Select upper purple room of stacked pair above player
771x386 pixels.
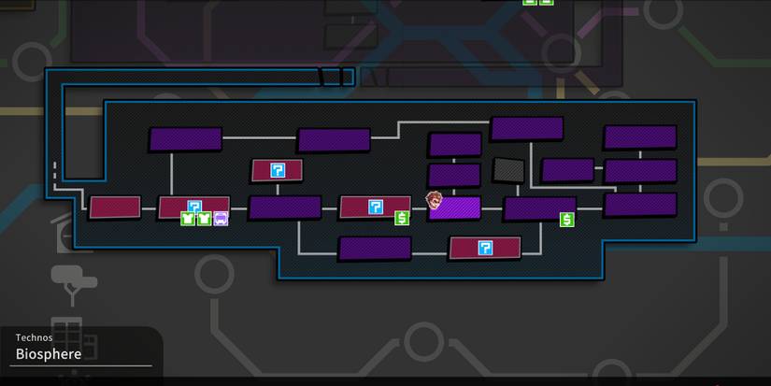(455, 145)
